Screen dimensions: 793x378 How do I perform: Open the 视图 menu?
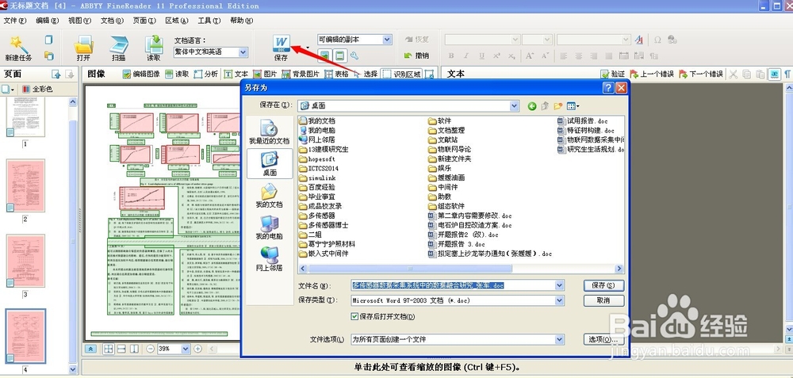tap(79, 21)
